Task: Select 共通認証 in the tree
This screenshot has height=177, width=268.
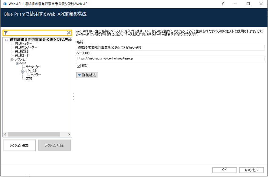Action: point(22,51)
